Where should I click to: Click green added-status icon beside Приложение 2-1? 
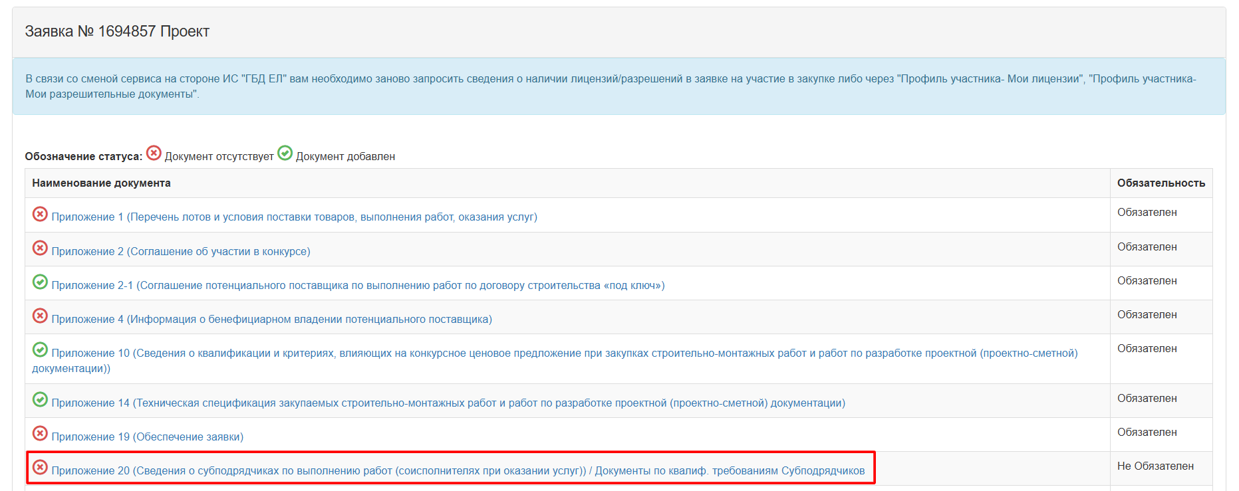click(x=40, y=282)
